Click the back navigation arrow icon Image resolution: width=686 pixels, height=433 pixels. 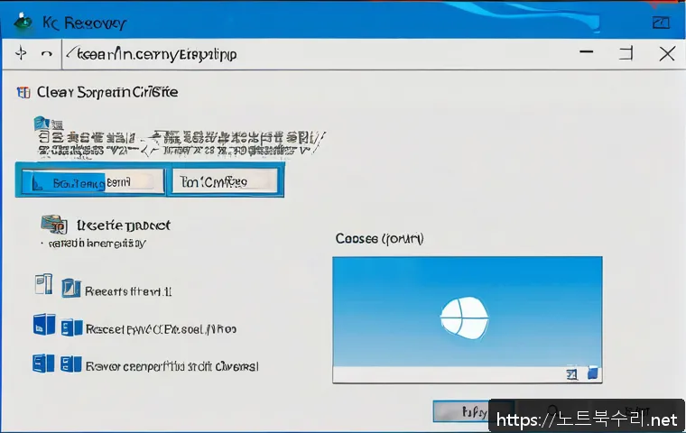pos(21,53)
